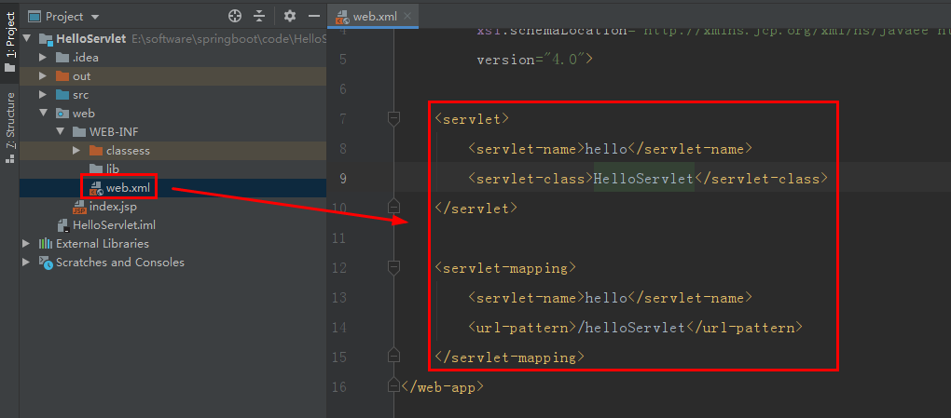951x418 pixels.
Task: Expand Scratches and Consoles node
Action: click(x=26, y=263)
